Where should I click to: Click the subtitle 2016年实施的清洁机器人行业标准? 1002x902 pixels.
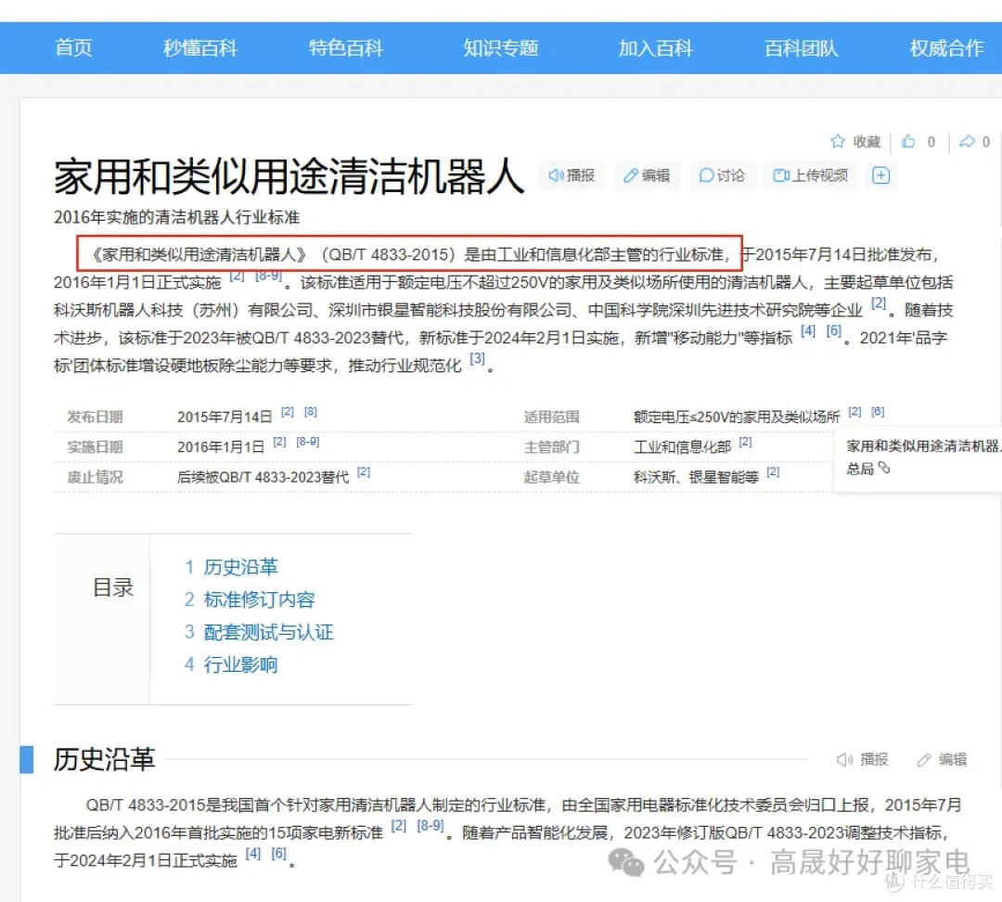pyautogui.click(x=177, y=217)
